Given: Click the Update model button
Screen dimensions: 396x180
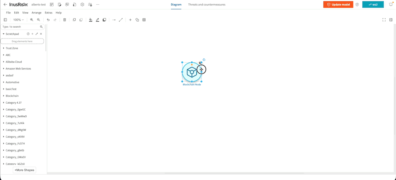Looking at the screenshot, I should tap(338, 5).
